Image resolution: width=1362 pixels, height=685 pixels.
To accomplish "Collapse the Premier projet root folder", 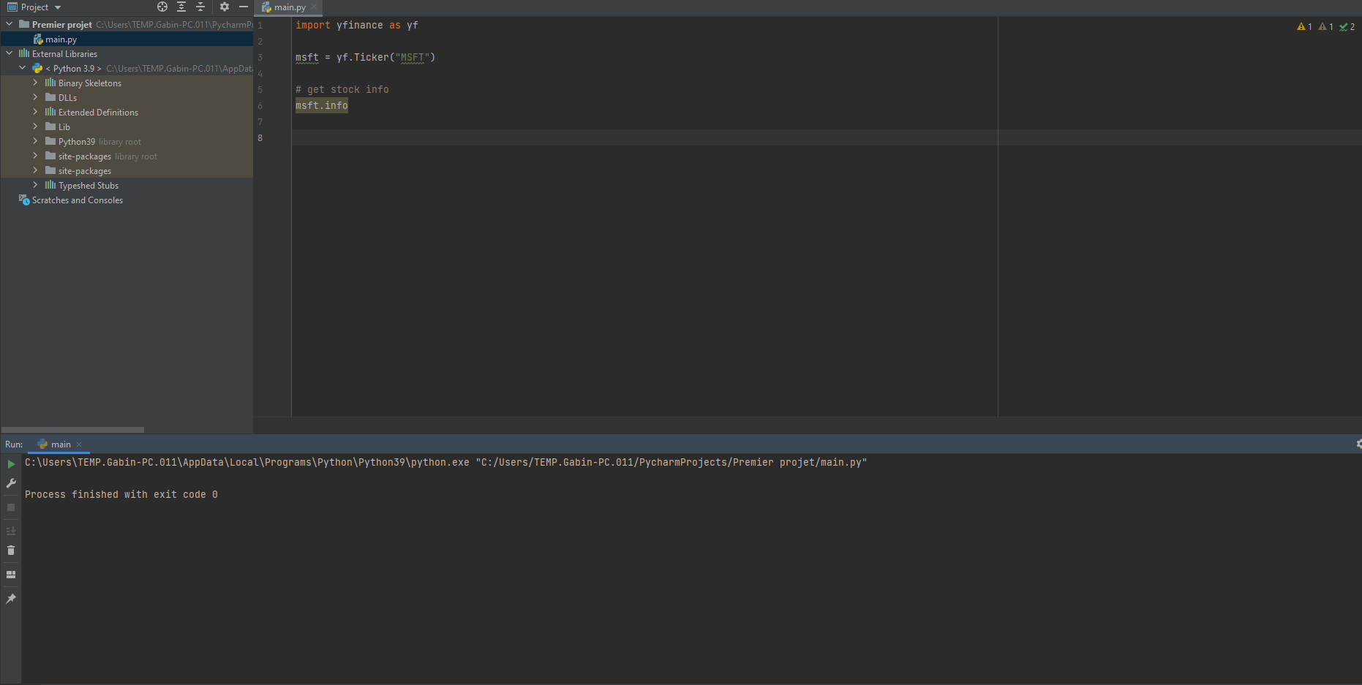I will 10,24.
